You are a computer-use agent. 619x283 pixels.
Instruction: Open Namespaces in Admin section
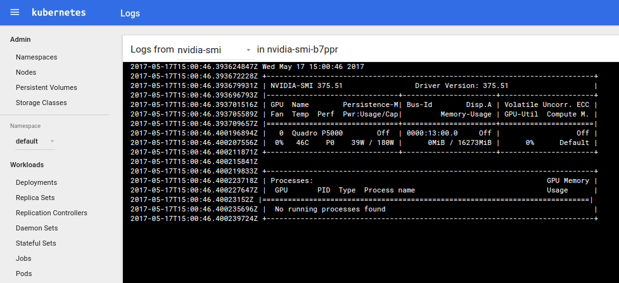pos(36,57)
